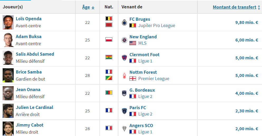262x136 pixels.
Task: Open the Jupiler Pro League link
Action: (x=157, y=25)
